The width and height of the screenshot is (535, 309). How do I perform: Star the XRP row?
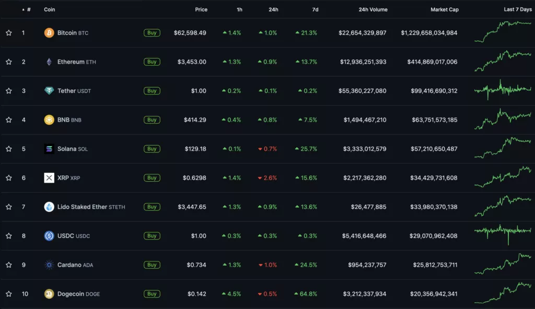pos(9,177)
